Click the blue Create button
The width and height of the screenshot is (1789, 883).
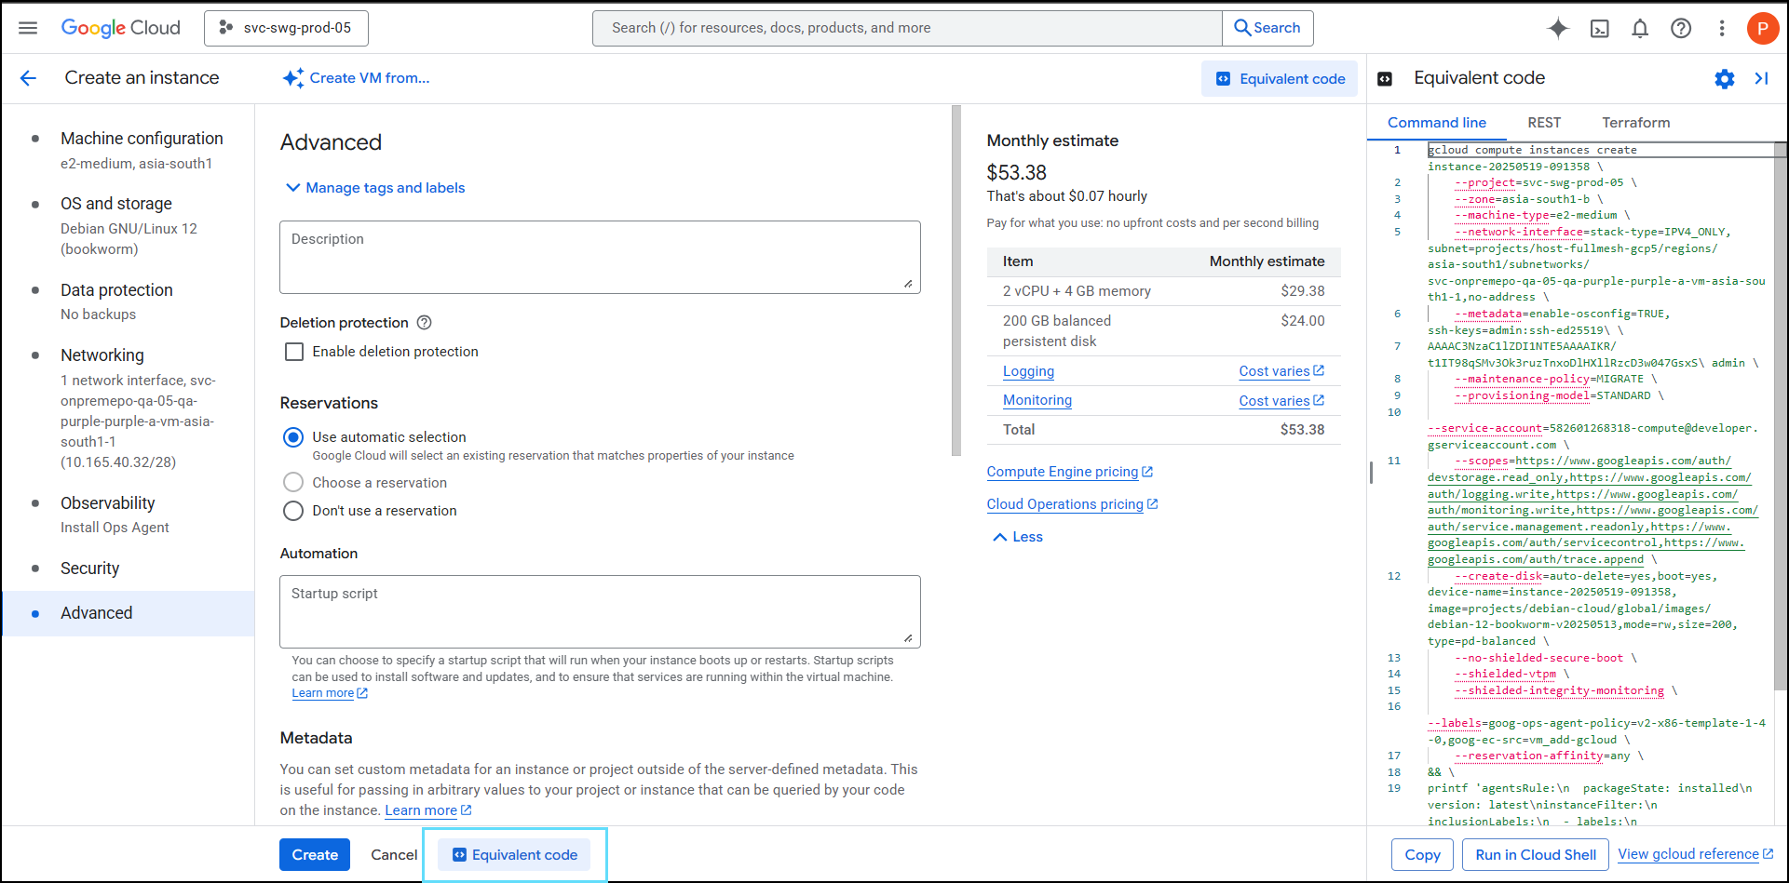click(x=315, y=855)
